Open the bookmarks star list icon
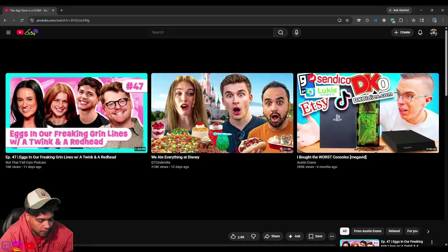This screenshot has width=448, height=252. pos(413,20)
